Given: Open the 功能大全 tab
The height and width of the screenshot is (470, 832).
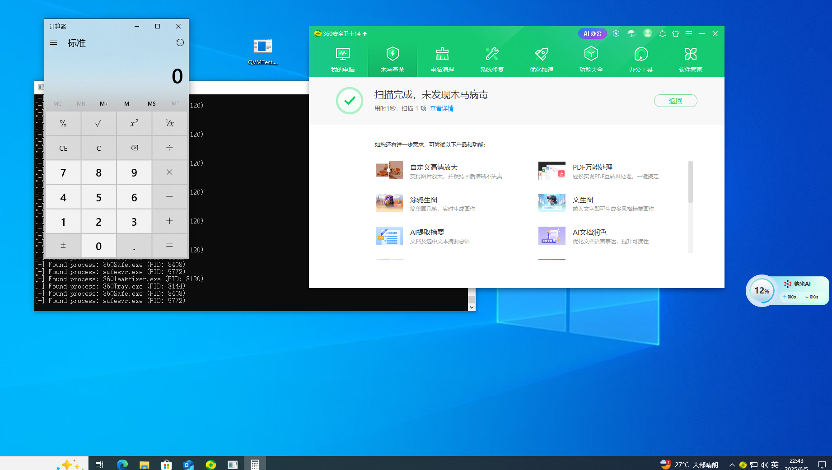Looking at the screenshot, I should pyautogui.click(x=591, y=60).
